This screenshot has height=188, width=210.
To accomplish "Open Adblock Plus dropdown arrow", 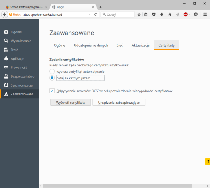I will 189,14.
